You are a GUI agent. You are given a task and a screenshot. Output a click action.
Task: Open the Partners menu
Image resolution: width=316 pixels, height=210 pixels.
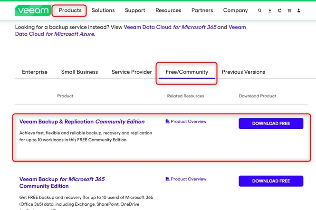202,10
